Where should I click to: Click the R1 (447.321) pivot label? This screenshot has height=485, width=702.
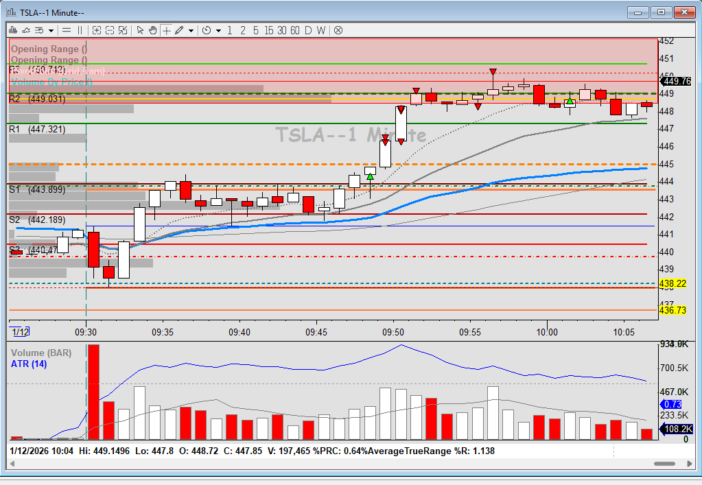[37, 129]
